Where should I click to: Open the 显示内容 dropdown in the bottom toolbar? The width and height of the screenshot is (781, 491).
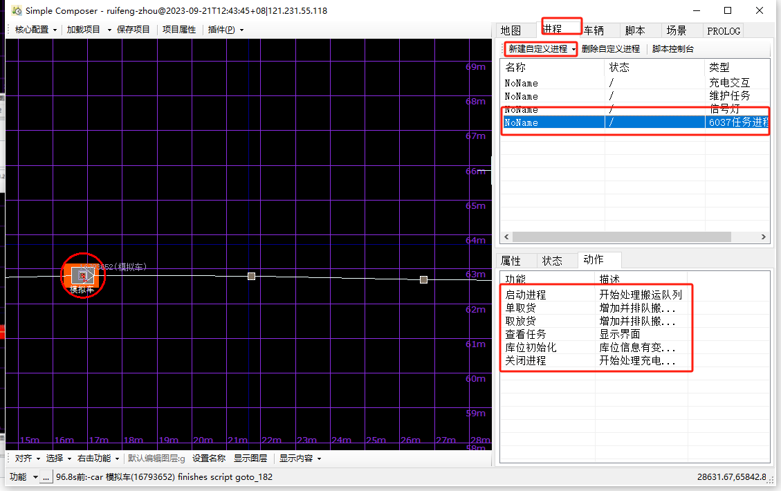click(300, 458)
